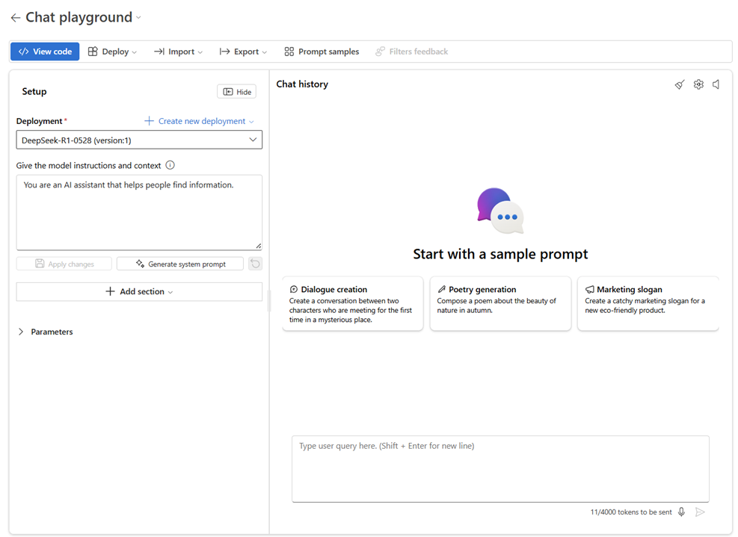Open the Deploy menu
This screenshot has width=738, height=537.
point(112,52)
